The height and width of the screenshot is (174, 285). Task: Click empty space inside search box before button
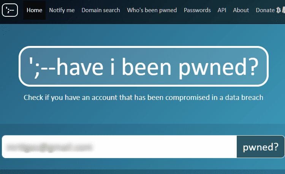click(x=163, y=147)
